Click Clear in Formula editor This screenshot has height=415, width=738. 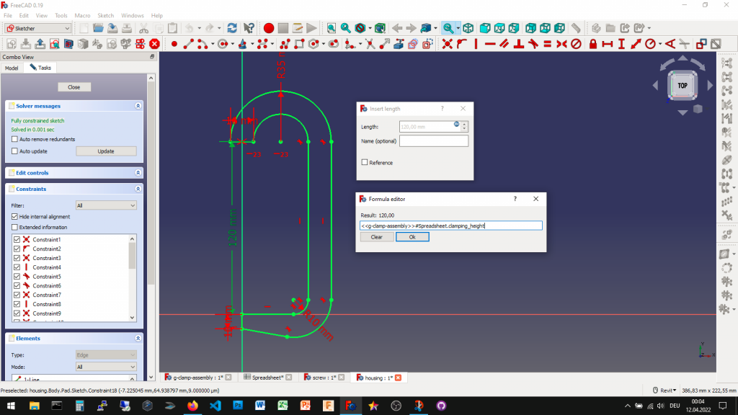376,237
